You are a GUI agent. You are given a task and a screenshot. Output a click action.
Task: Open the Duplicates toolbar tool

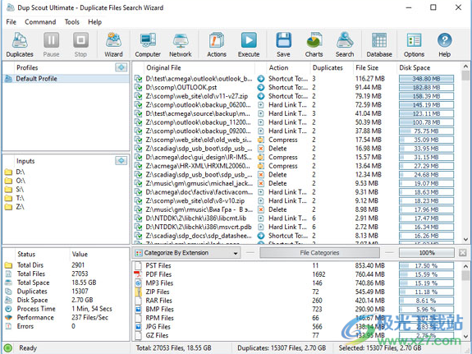[x=20, y=44]
